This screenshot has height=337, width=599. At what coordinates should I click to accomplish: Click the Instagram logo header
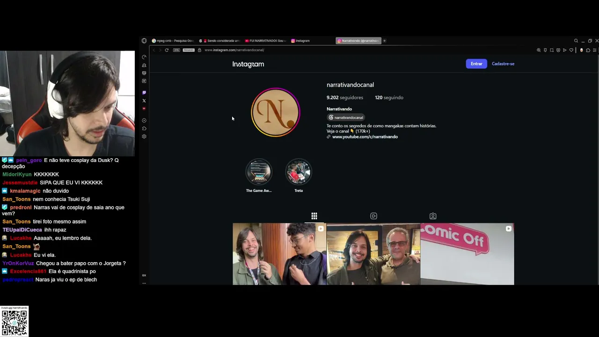click(x=248, y=64)
